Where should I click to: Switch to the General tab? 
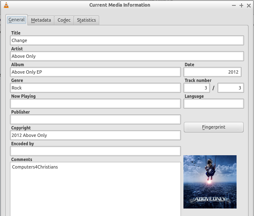(x=17, y=20)
